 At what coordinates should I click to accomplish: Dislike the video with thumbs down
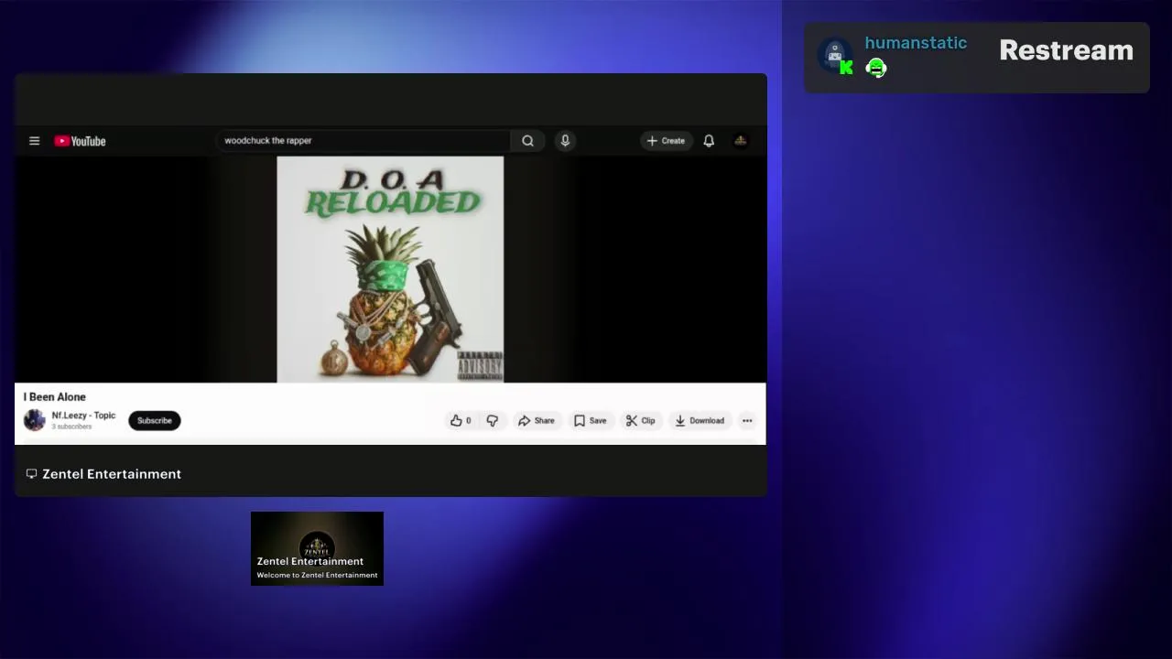(493, 420)
